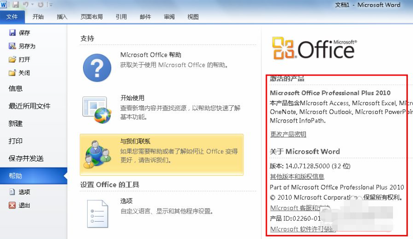Click 打印 (Print) in the backstage menu
Viewport: 413px width, 239px height.
click(15, 141)
